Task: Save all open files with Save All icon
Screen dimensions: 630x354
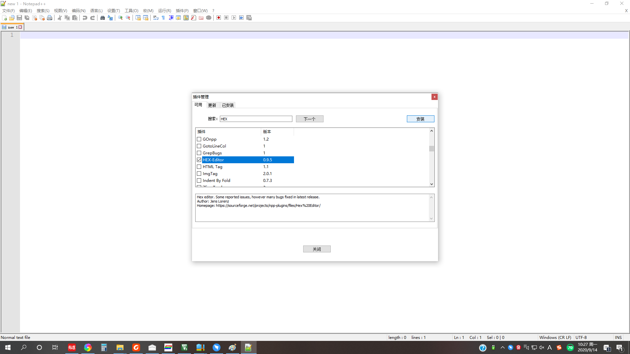Action: tap(27, 18)
